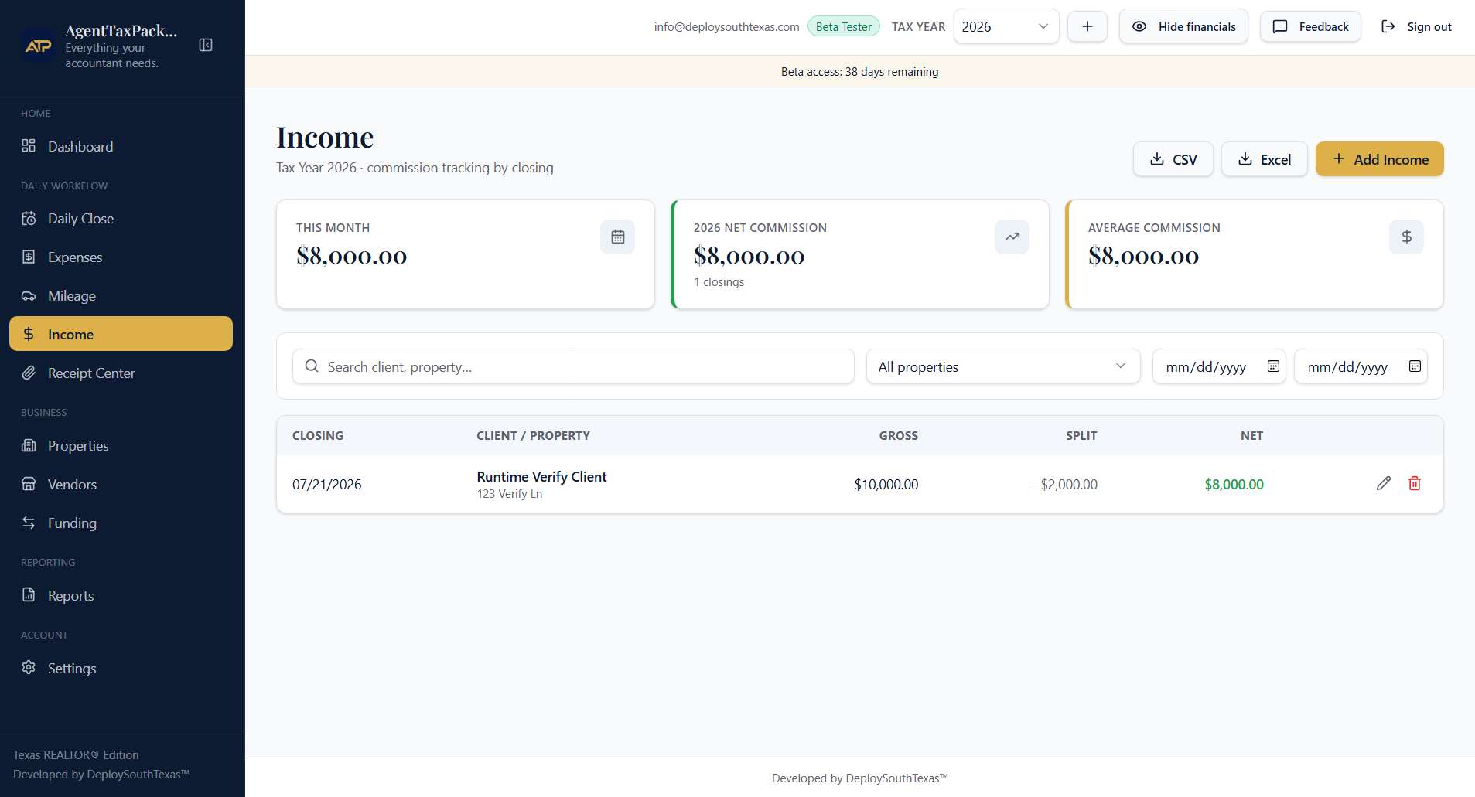Go to Properties page
Image resolution: width=1475 pixels, height=797 pixels.
click(x=121, y=445)
